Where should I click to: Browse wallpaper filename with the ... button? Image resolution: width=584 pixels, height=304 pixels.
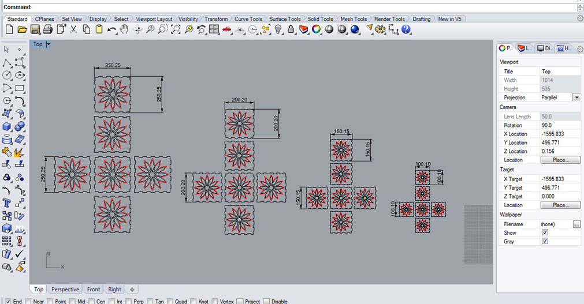[x=576, y=224]
